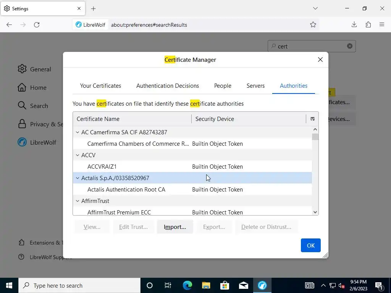Open Task View on the taskbar
Image resolution: width=391 pixels, height=293 pixels.
168,285
